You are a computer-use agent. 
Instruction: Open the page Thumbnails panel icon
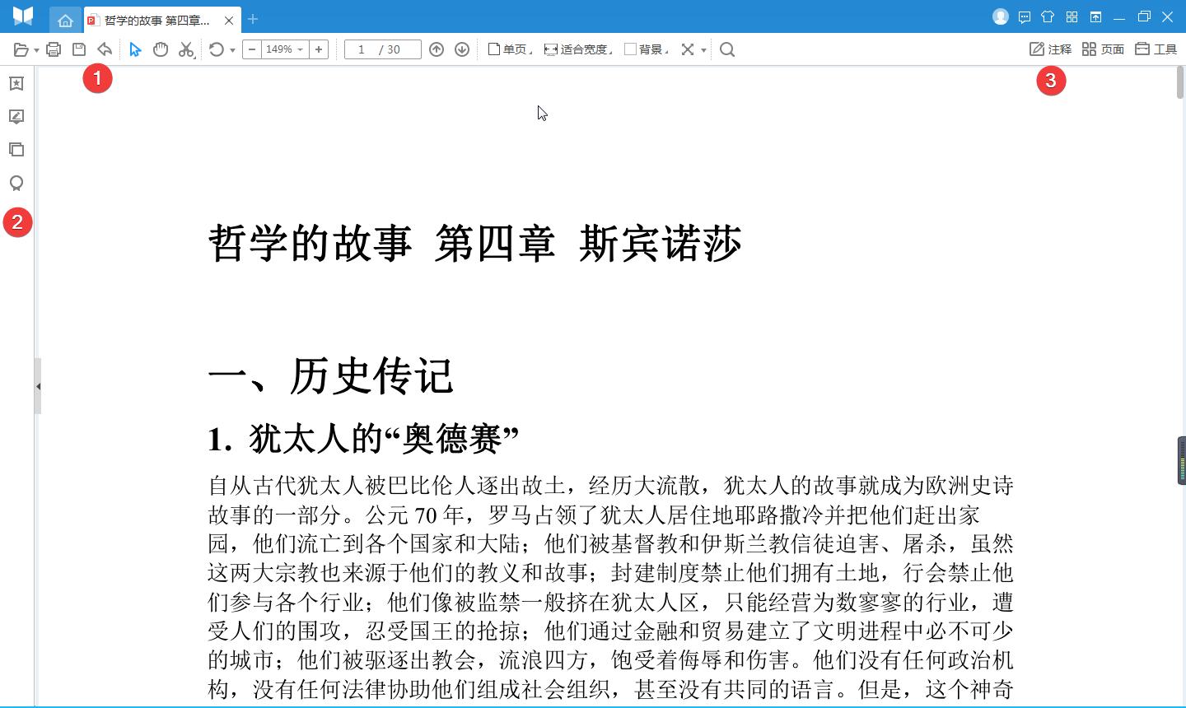[16, 149]
